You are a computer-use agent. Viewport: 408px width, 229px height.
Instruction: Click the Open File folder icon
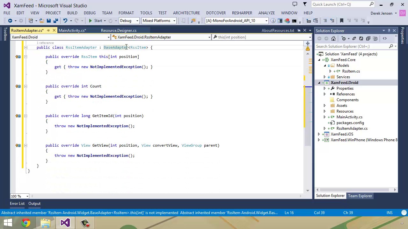[x=41, y=21]
